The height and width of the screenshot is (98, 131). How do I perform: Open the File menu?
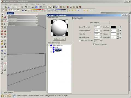coord(2,4)
